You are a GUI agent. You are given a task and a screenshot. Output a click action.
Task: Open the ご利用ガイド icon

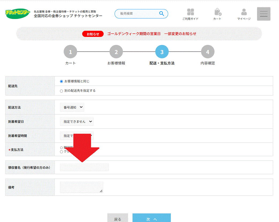coord(190,14)
